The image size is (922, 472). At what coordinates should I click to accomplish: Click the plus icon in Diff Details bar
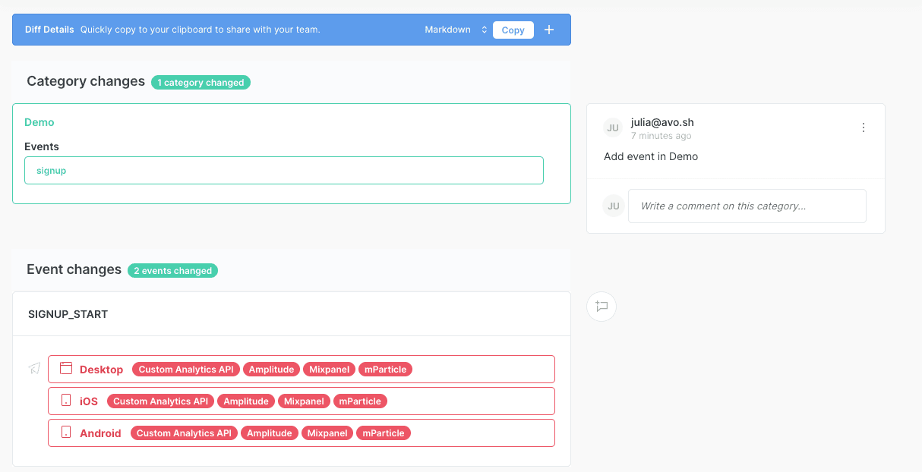pyautogui.click(x=549, y=30)
